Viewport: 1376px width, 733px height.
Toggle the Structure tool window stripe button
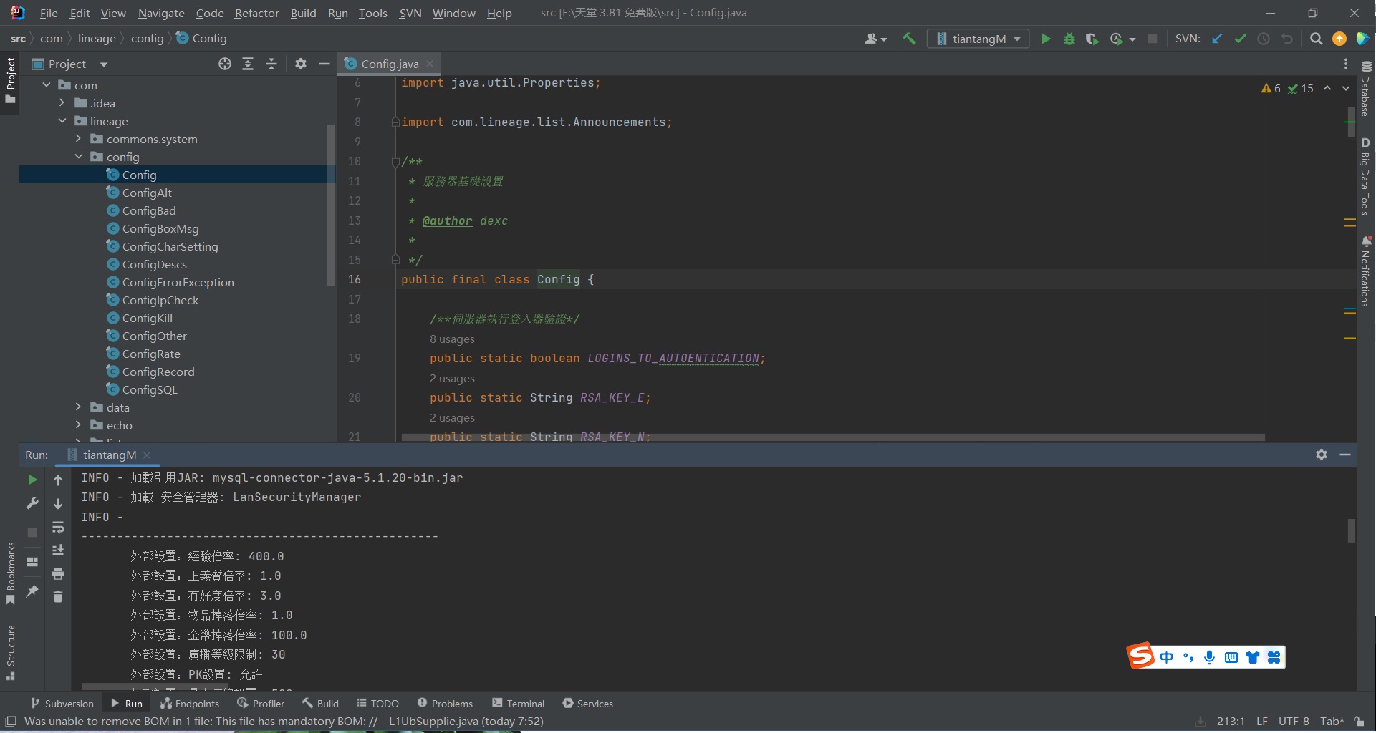pyautogui.click(x=10, y=653)
